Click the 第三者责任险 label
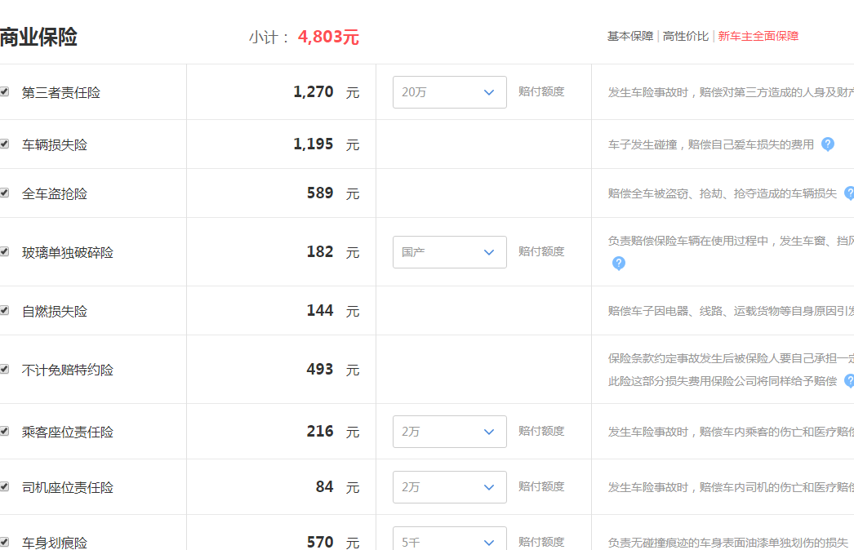Screen dimensions: 854x550 click(x=61, y=92)
